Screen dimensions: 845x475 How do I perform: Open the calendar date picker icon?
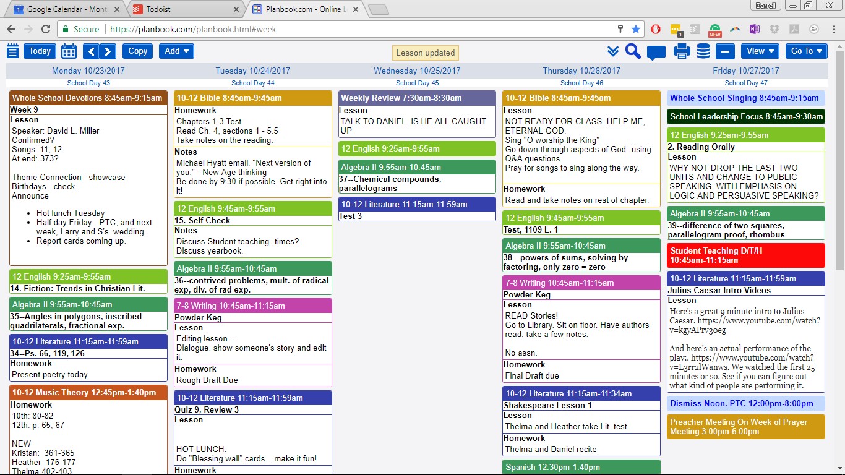coord(69,51)
